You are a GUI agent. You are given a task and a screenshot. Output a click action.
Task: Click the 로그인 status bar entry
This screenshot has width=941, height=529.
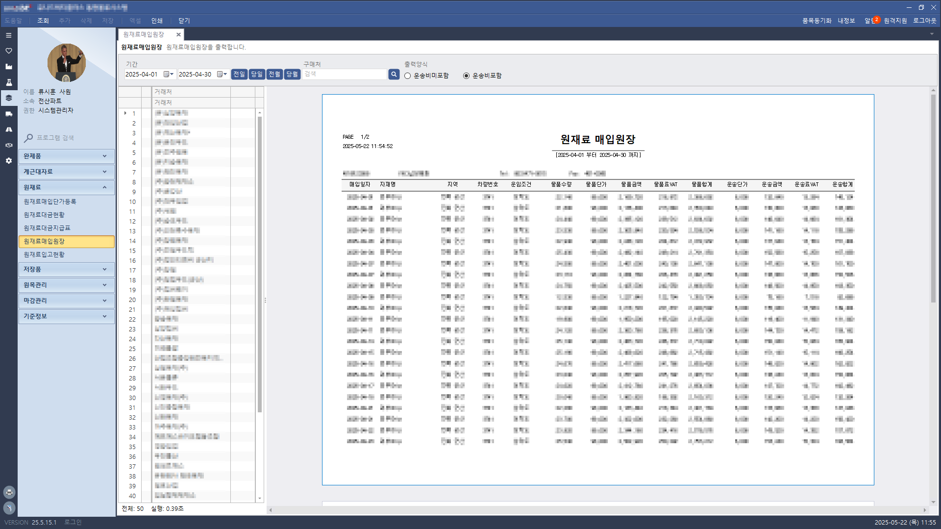(73, 522)
